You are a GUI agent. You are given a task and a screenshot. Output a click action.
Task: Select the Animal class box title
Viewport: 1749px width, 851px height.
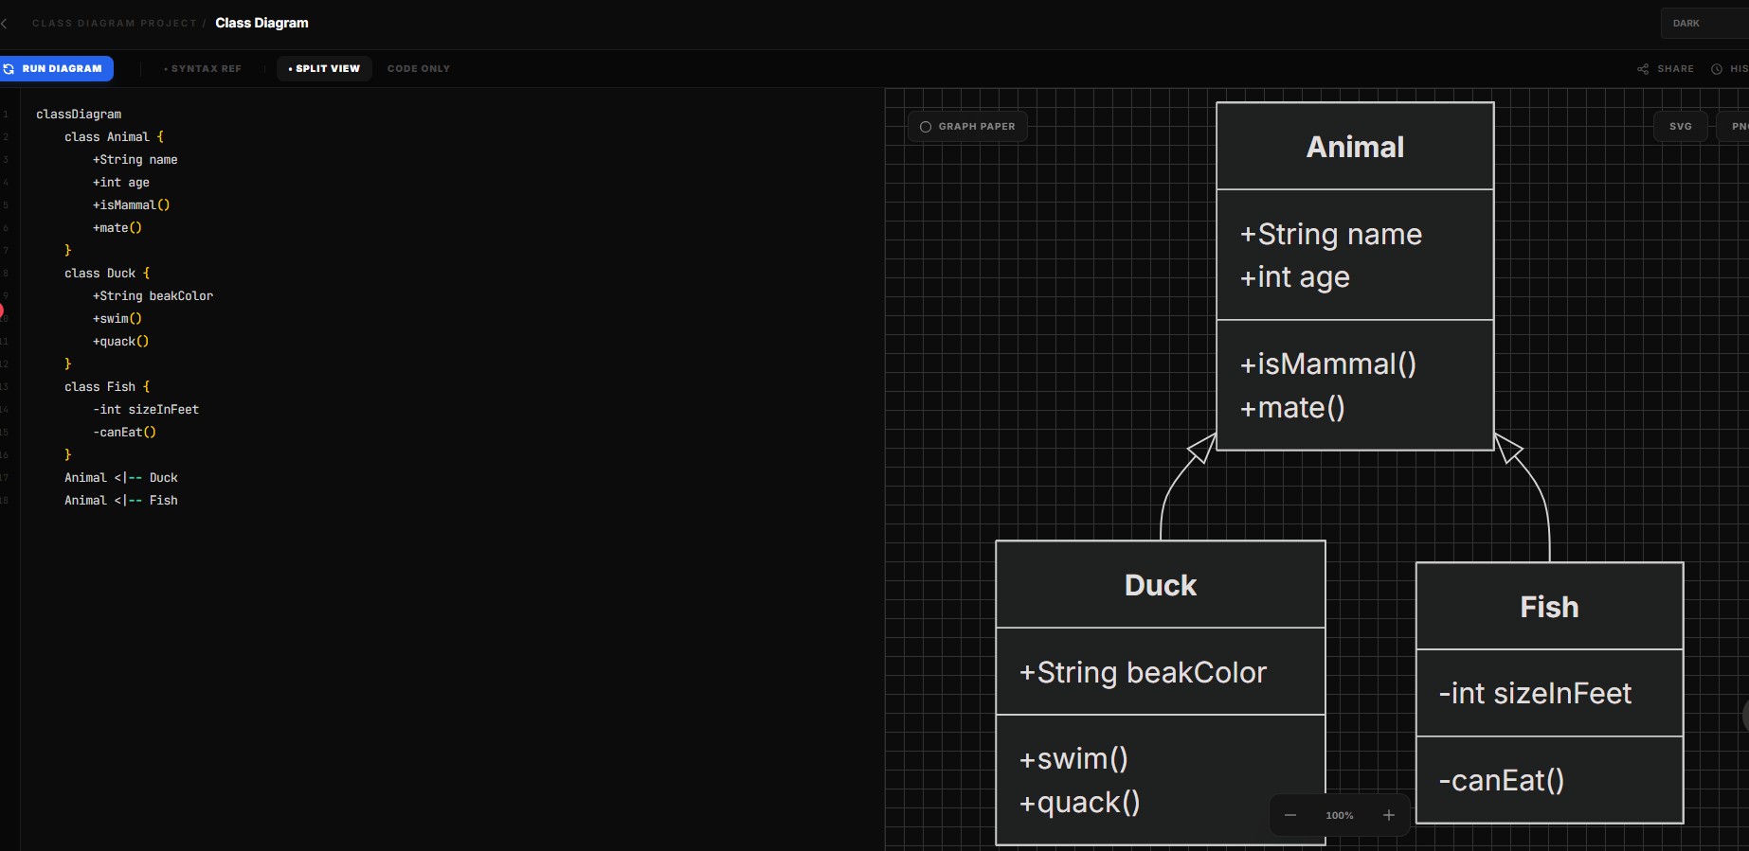(x=1355, y=147)
